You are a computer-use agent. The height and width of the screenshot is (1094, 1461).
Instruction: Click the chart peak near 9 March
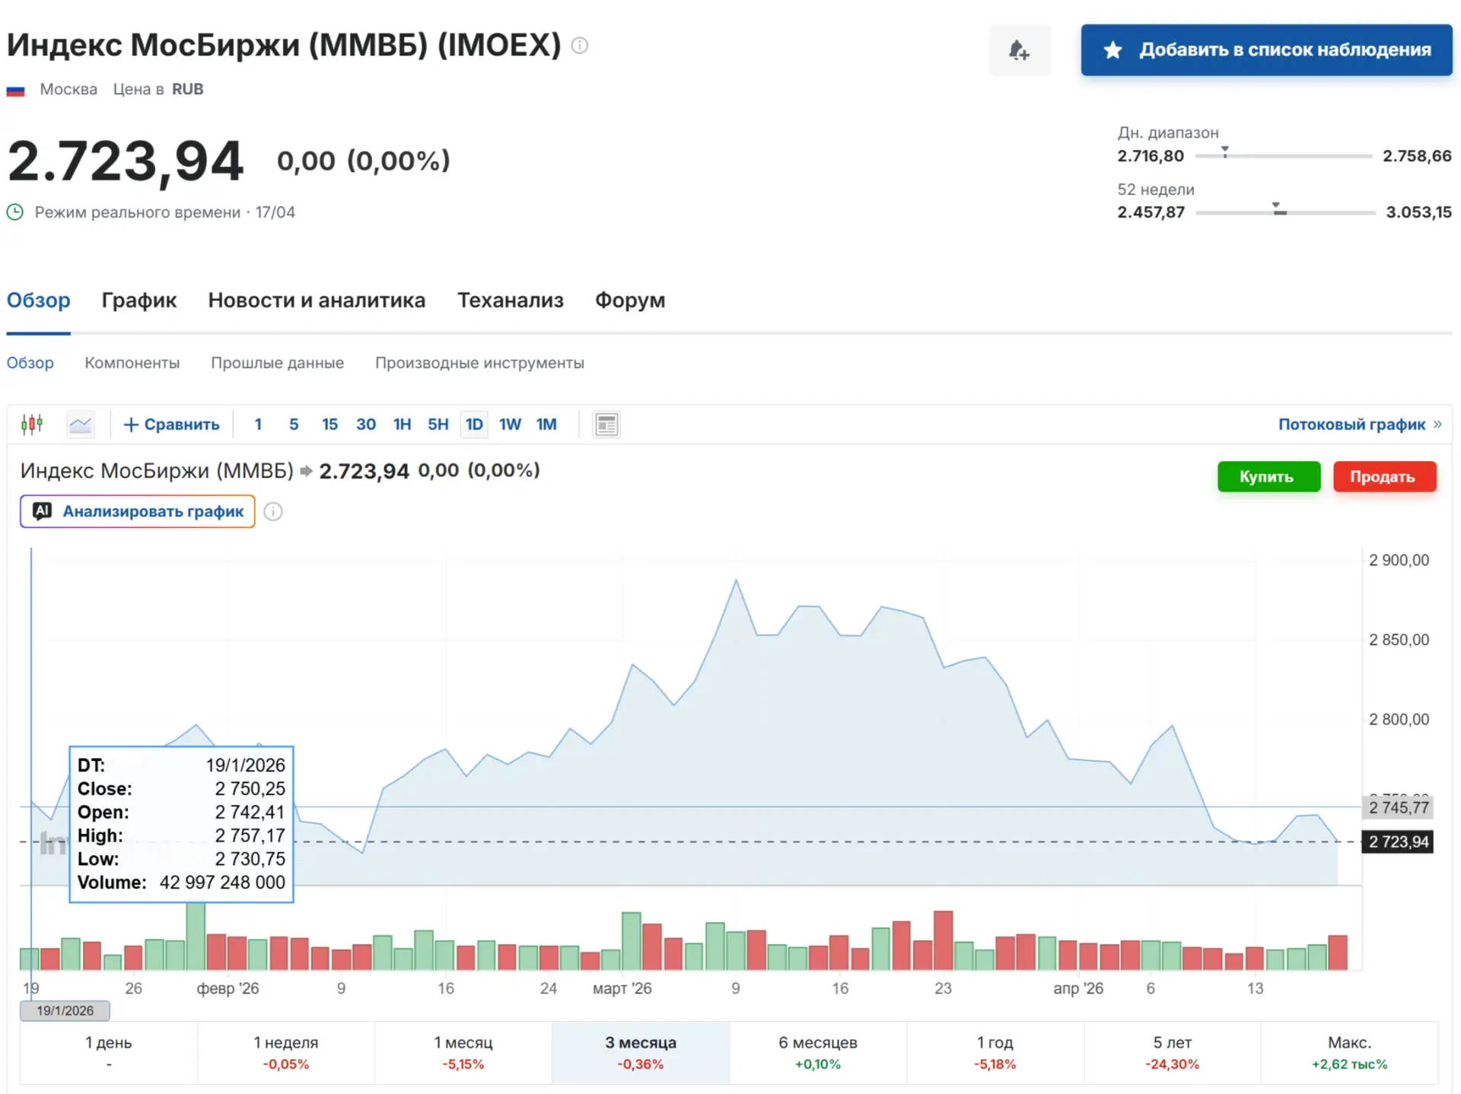[x=736, y=580]
